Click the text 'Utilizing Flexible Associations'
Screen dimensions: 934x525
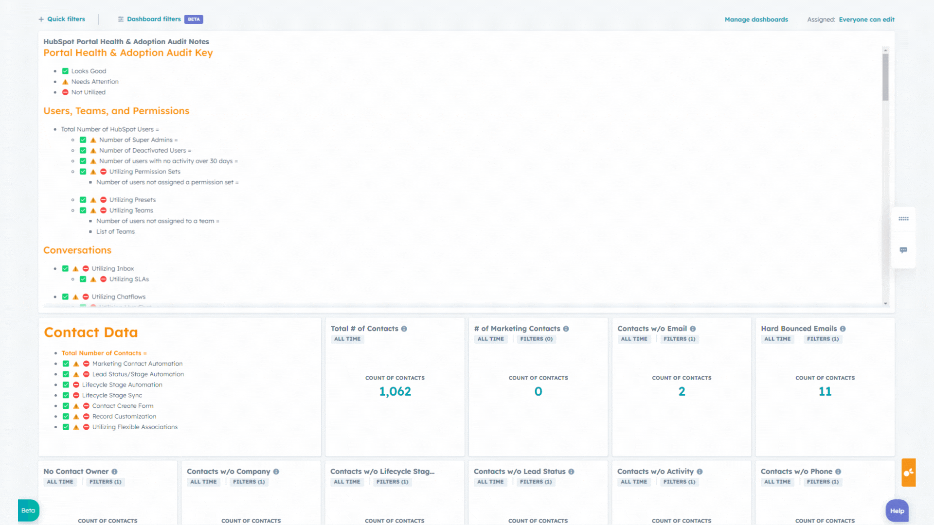[135, 427]
